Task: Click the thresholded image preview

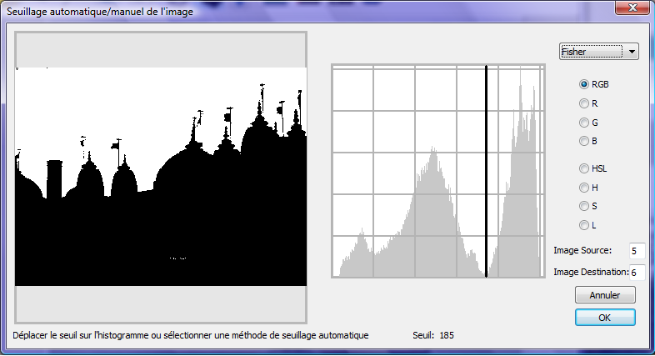Action: (x=161, y=176)
